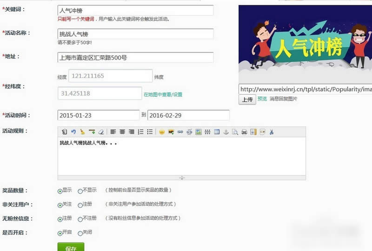Screen dimensions: 372x251
Task: Open '在地图中查看/设置' map link
Action: (163, 94)
